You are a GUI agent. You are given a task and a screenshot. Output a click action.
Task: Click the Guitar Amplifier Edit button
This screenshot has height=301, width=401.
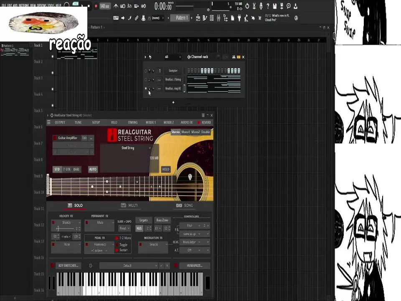[x=84, y=138]
